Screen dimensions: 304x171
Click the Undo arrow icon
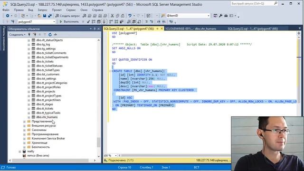(x=130, y=16)
